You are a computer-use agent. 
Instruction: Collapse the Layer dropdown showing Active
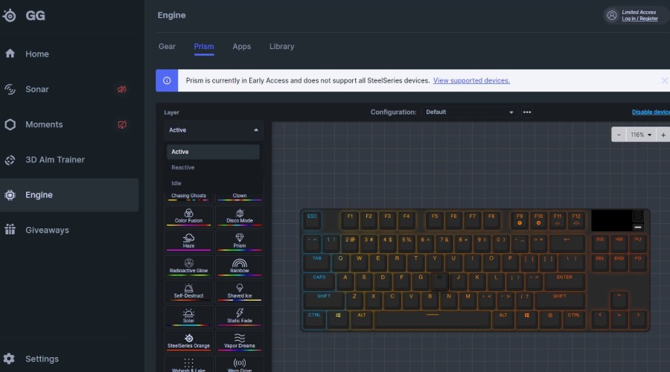(x=214, y=130)
